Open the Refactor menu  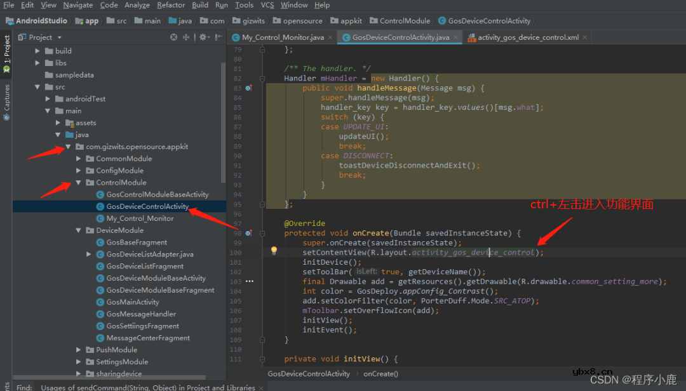(171, 5)
